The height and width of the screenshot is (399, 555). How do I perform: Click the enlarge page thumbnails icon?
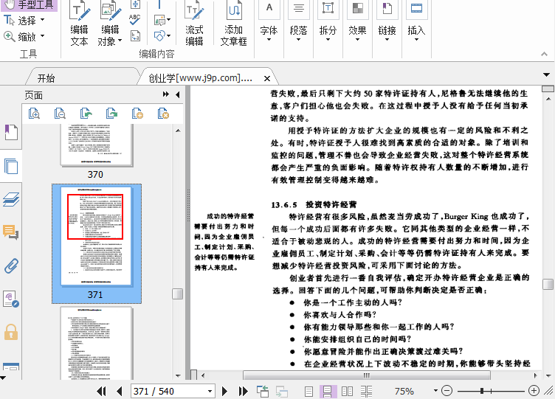(34, 113)
